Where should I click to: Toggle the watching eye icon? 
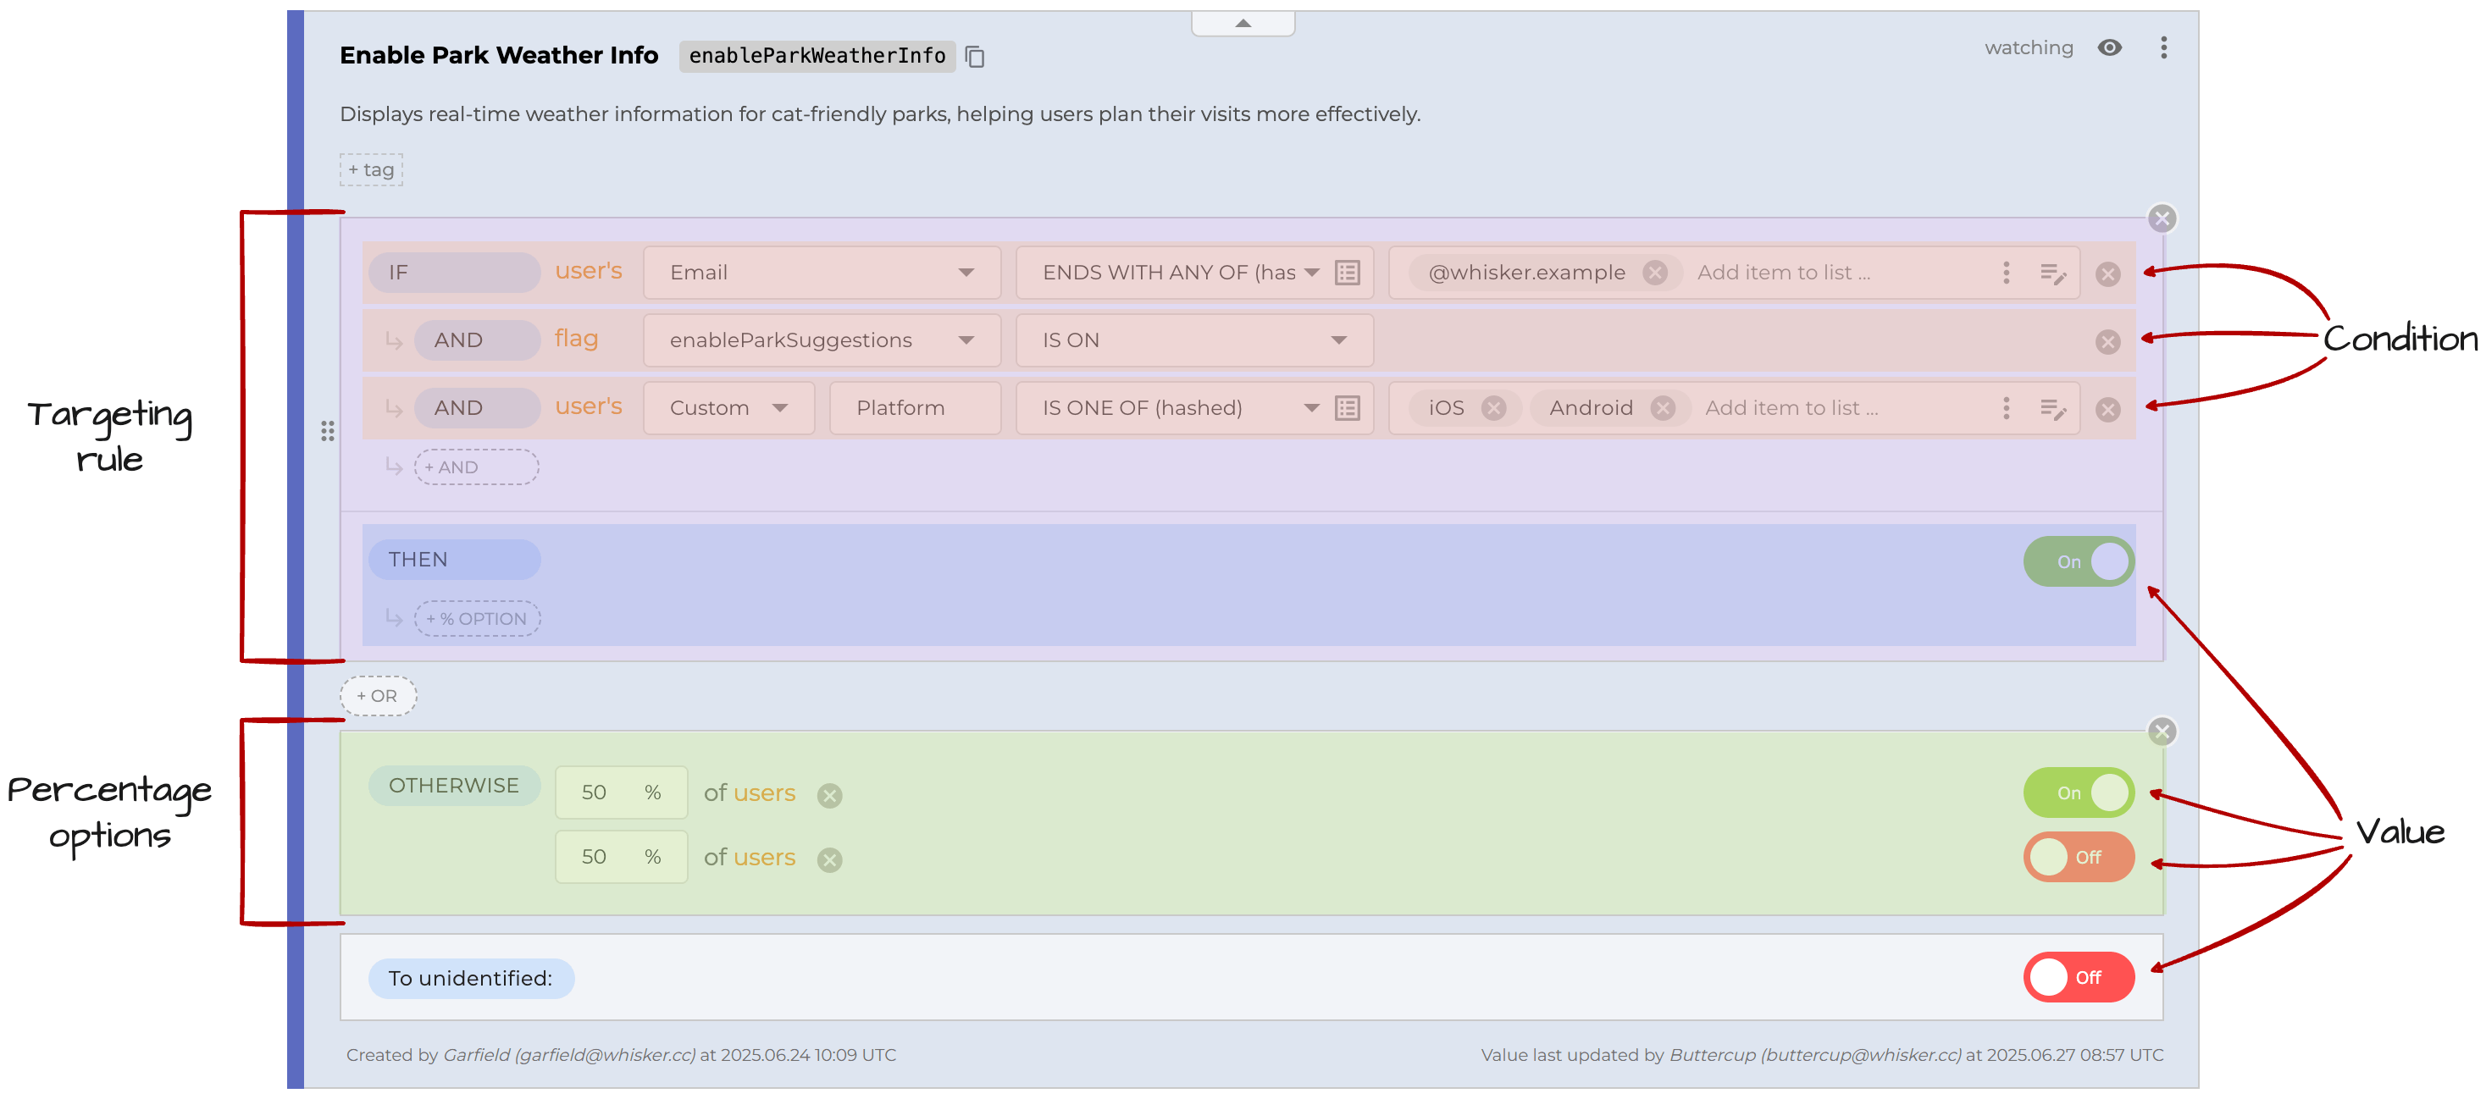click(x=2111, y=47)
